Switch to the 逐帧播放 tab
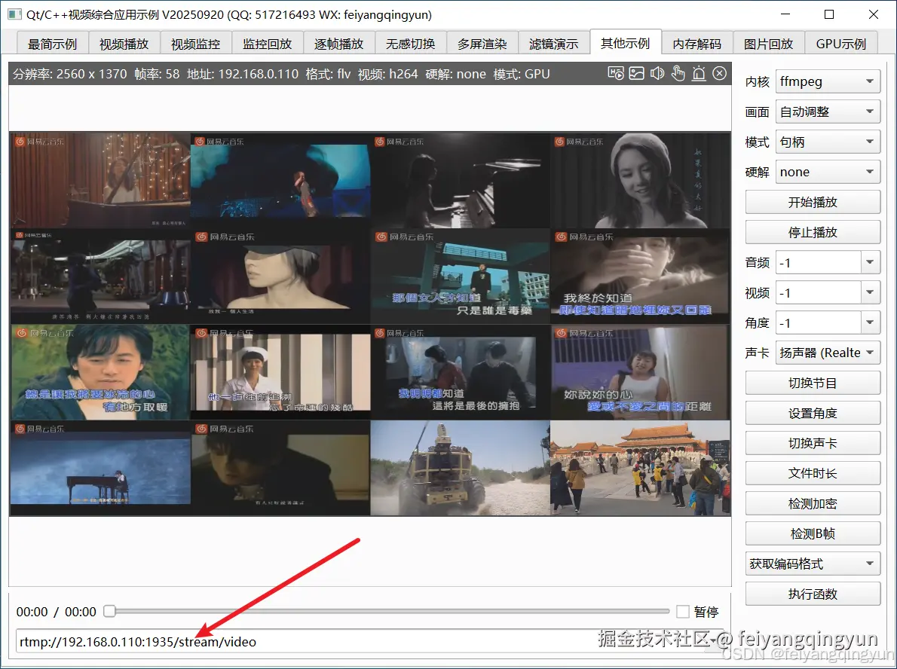897x669 pixels. tap(338, 44)
